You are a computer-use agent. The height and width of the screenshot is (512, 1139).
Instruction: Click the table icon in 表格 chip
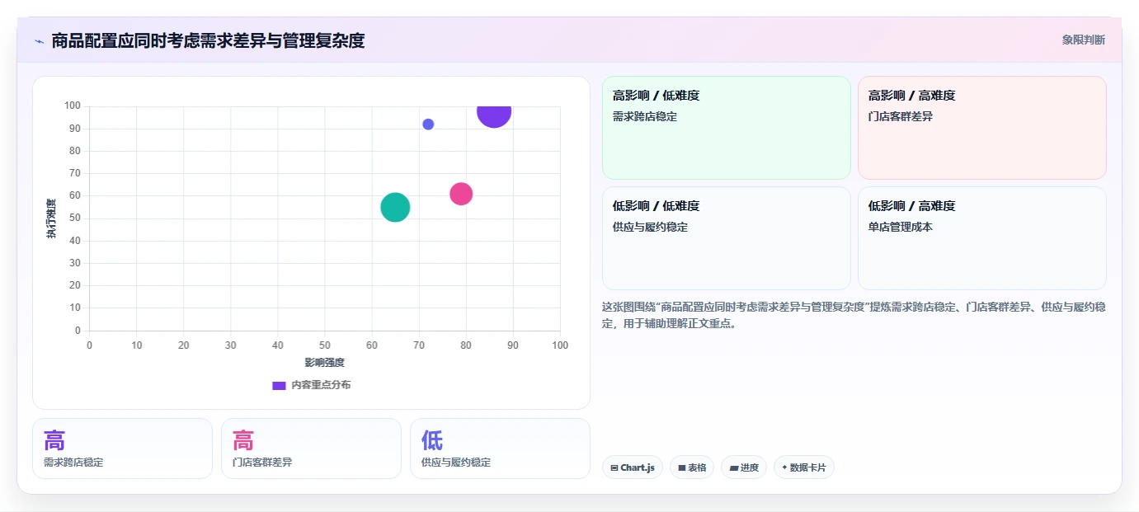(682, 467)
